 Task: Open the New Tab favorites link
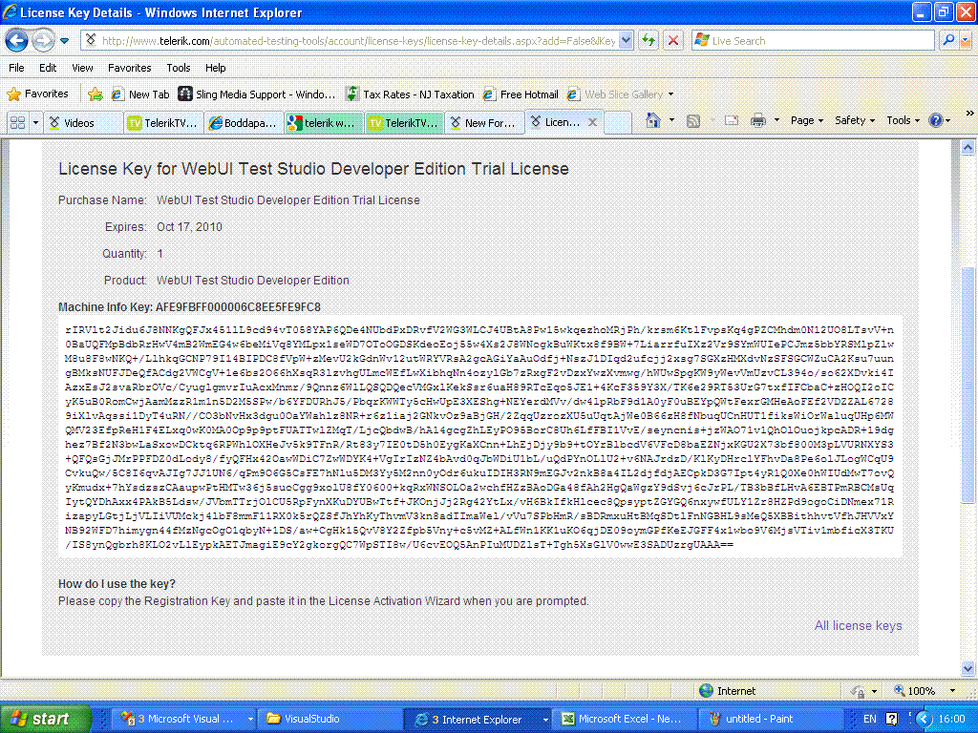coord(140,94)
